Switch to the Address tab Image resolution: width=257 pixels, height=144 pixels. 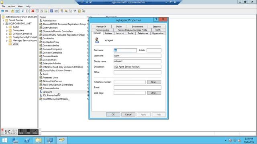click(108, 33)
